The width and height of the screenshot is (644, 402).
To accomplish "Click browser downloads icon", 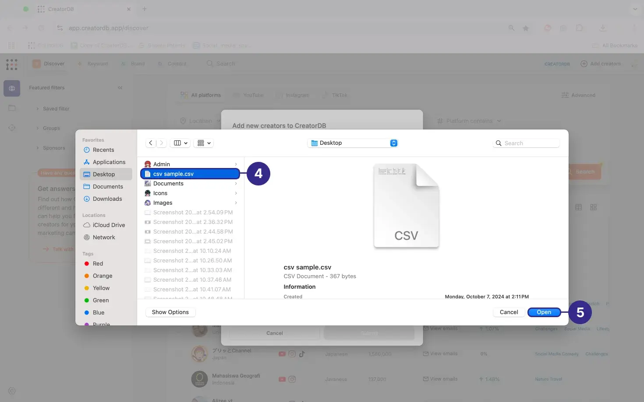I will coord(603,28).
